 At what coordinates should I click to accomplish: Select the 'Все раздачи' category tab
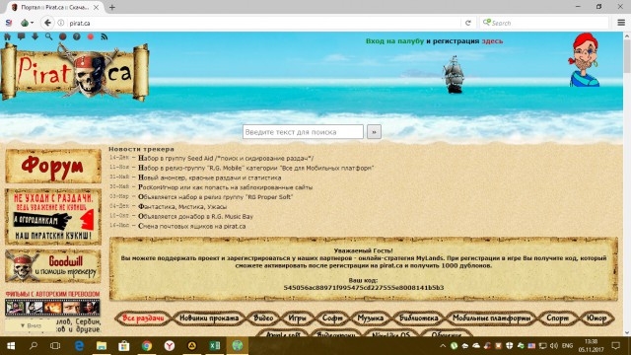(x=143, y=318)
